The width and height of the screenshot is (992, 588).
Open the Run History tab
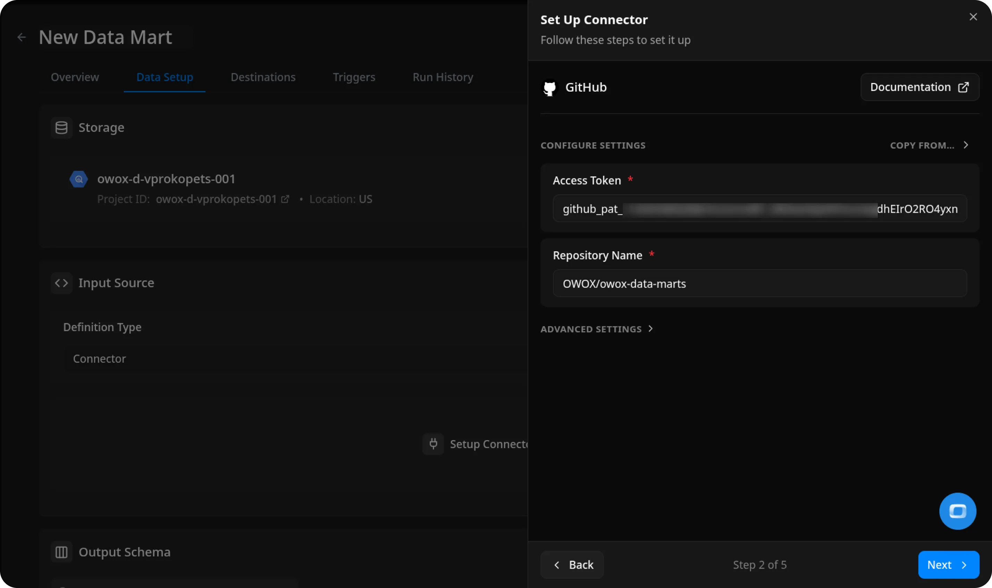(x=442, y=77)
